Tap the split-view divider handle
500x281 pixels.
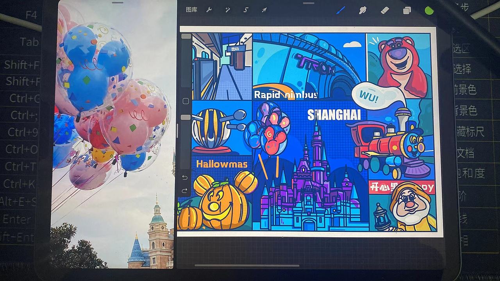coord(177,130)
